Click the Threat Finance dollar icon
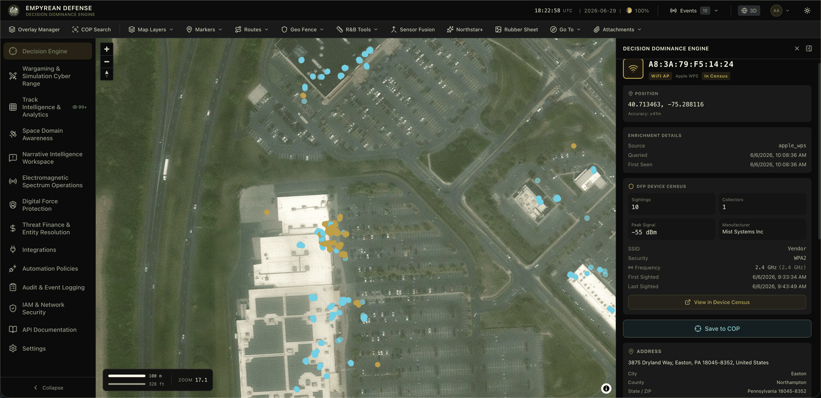821x398 pixels. point(13,228)
